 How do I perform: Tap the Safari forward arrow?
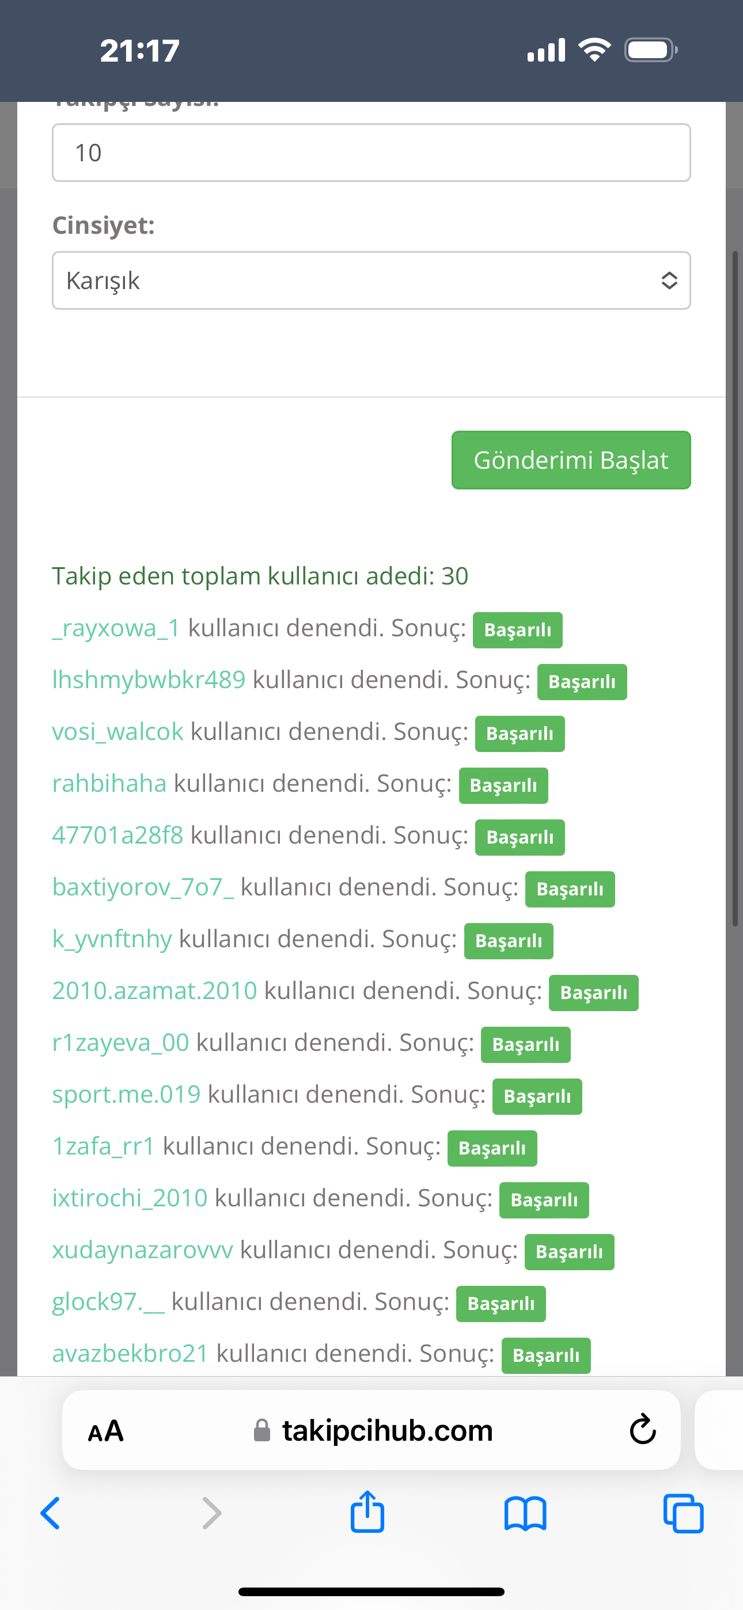(212, 1513)
